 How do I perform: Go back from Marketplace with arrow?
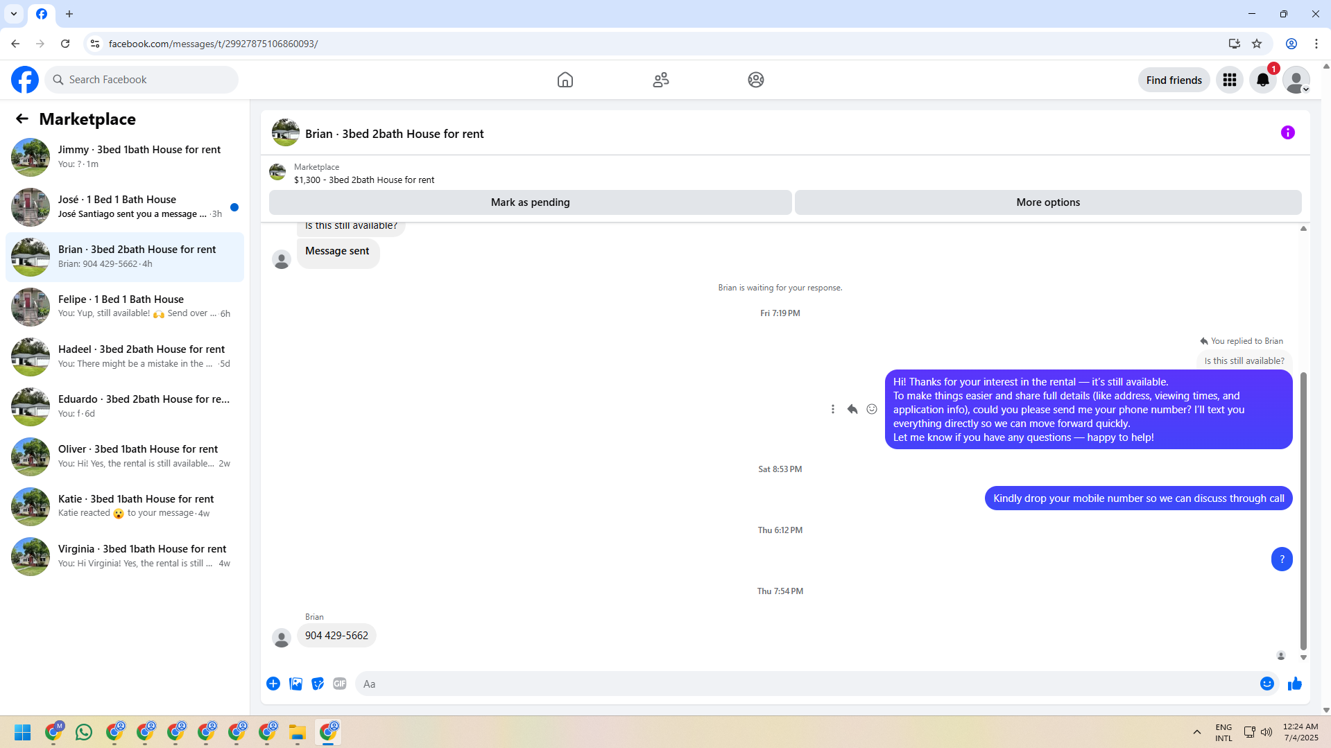[22, 119]
